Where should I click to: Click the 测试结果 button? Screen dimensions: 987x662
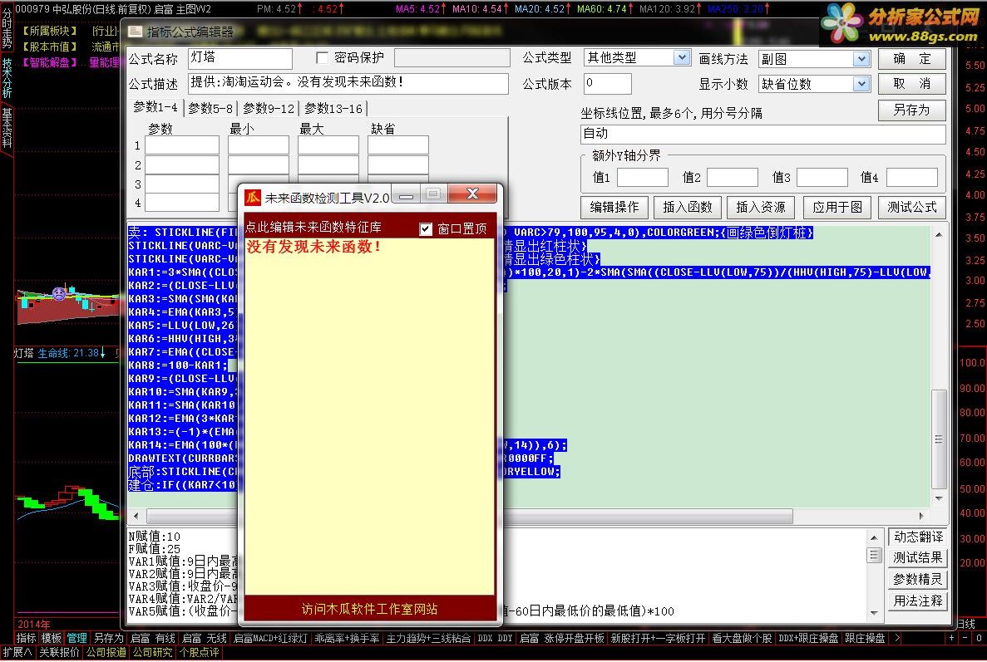(918, 557)
